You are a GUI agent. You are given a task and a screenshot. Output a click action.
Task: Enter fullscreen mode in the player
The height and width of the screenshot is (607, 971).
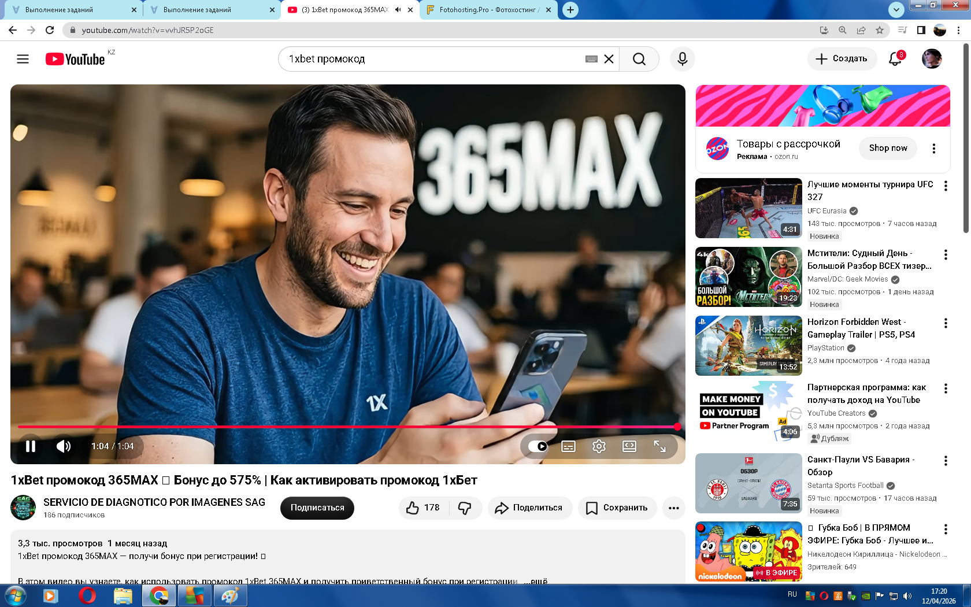659,446
